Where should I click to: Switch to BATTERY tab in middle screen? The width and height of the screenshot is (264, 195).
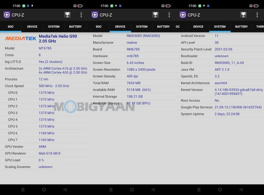[163, 26]
